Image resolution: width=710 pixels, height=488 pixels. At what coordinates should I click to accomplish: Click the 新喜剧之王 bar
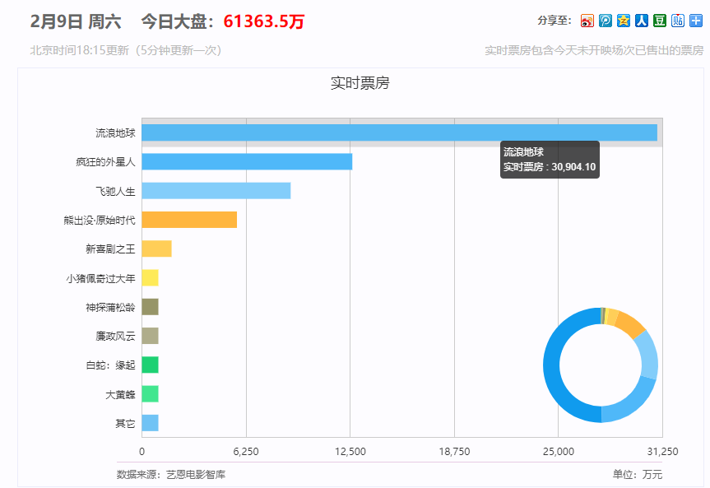pyautogui.click(x=156, y=249)
